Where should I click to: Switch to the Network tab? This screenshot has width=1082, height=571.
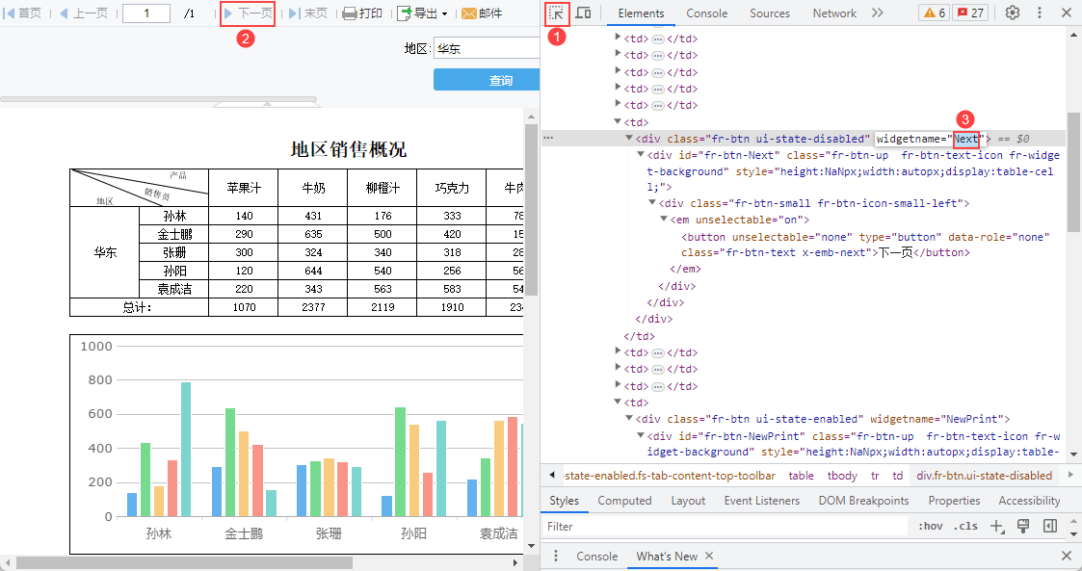tap(833, 13)
